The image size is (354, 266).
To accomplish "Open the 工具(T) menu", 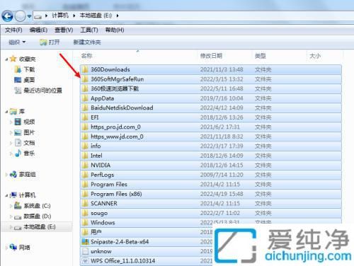I will tap(89, 30).
